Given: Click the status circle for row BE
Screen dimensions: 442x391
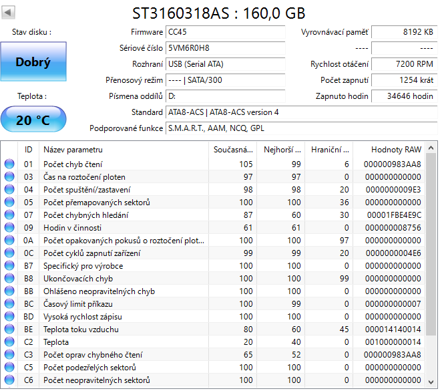Looking at the screenshot, I should (9, 329).
